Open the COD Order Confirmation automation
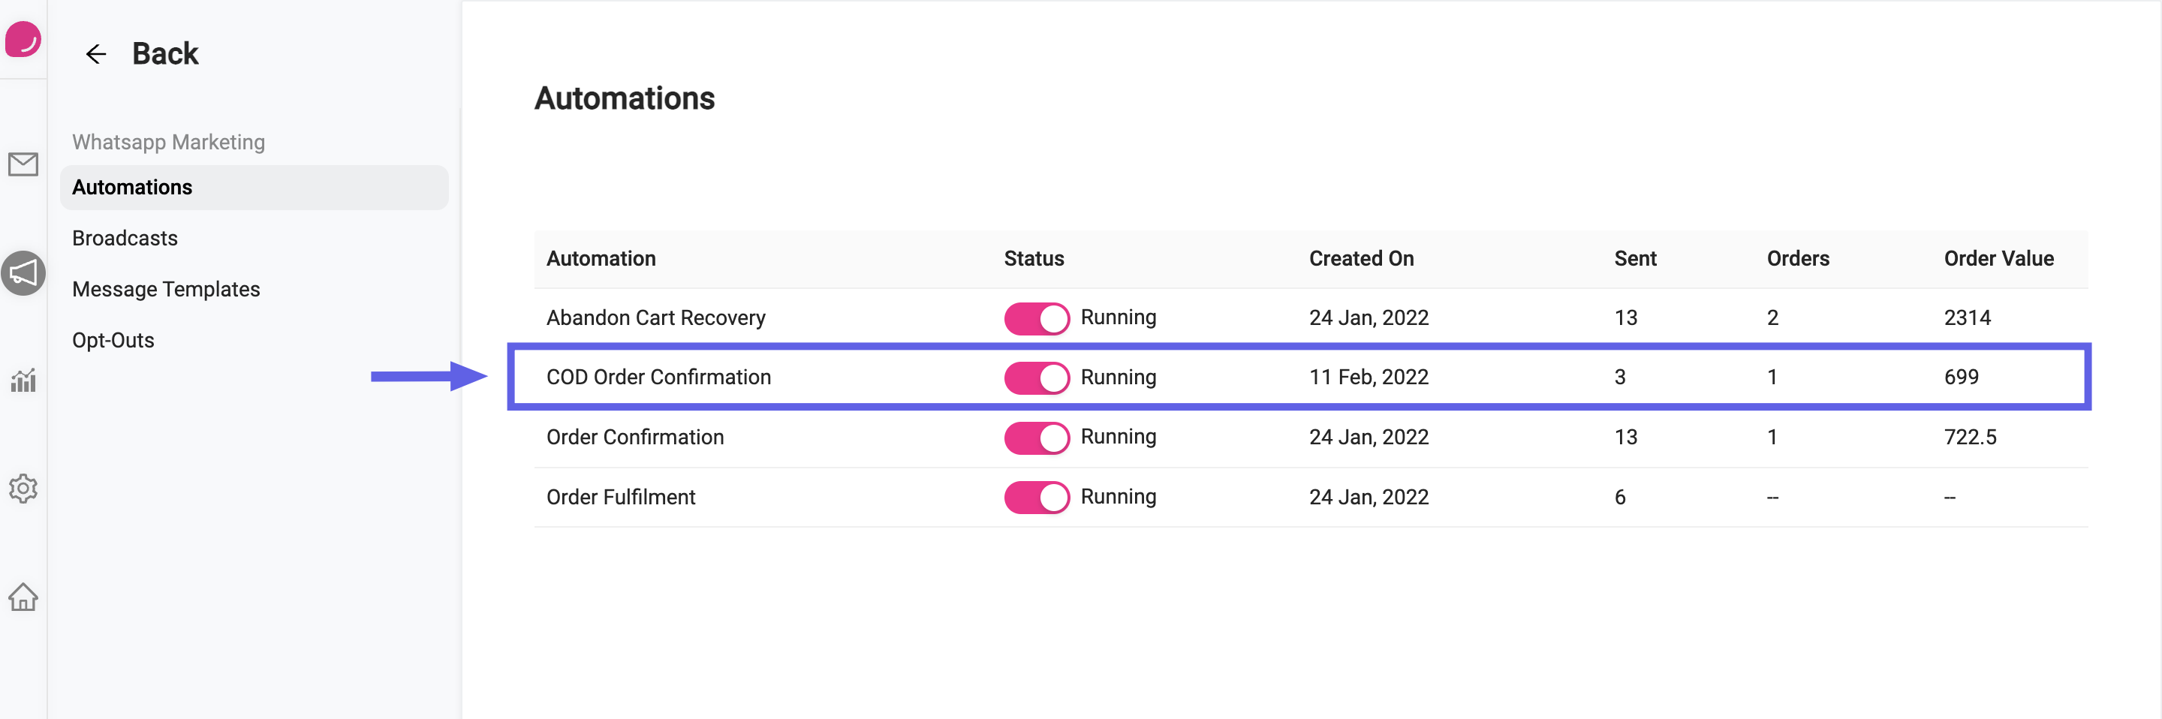The width and height of the screenshot is (2162, 719). pyautogui.click(x=658, y=378)
